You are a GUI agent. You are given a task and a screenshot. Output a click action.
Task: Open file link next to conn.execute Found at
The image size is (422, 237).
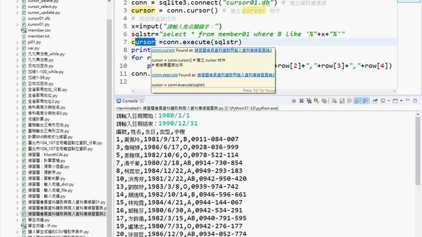(236, 75)
